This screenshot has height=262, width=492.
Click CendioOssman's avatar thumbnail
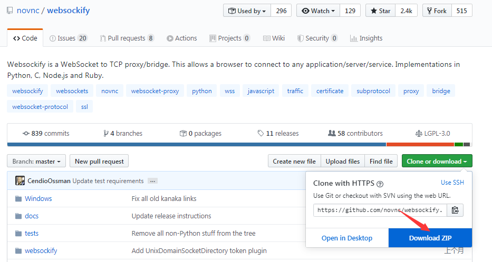pos(20,180)
